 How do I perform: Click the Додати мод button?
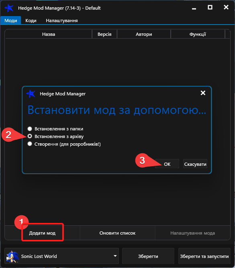(x=42, y=233)
